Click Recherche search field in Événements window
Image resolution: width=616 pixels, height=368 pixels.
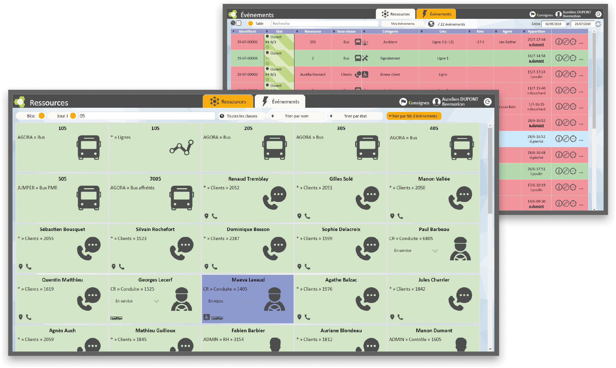[x=325, y=24]
